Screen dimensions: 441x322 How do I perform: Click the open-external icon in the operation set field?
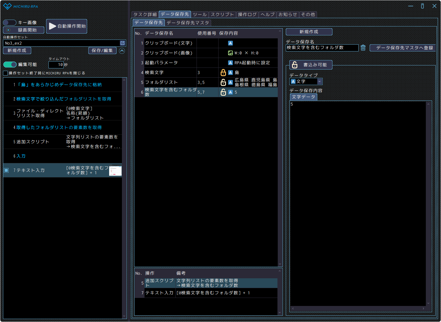[122, 43]
